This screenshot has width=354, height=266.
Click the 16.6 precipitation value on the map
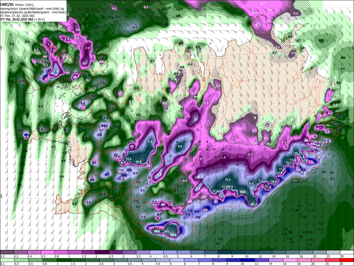tap(274, 182)
